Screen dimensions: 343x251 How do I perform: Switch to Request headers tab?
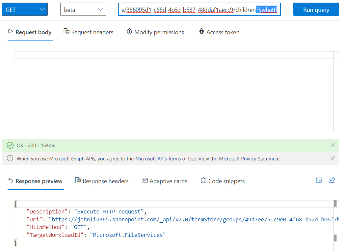click(x=88, y=32)
